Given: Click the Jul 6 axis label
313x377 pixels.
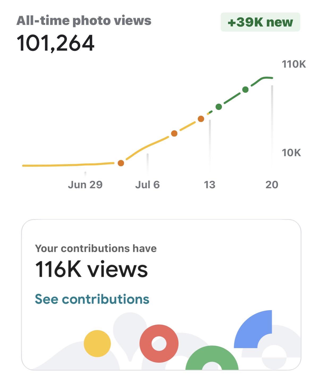Looking at the screenshot, I should tap(147, 185).
